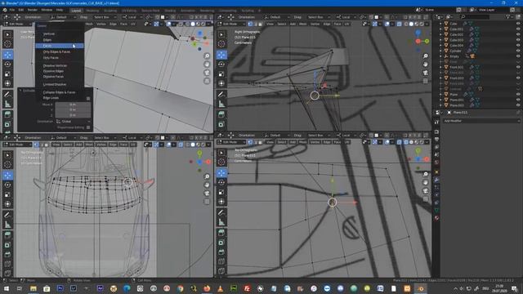The height and width of the screenshot is (294, 523).
Task: Select Bevel tool in bottom-right viewport
Action: coord(221,252)
